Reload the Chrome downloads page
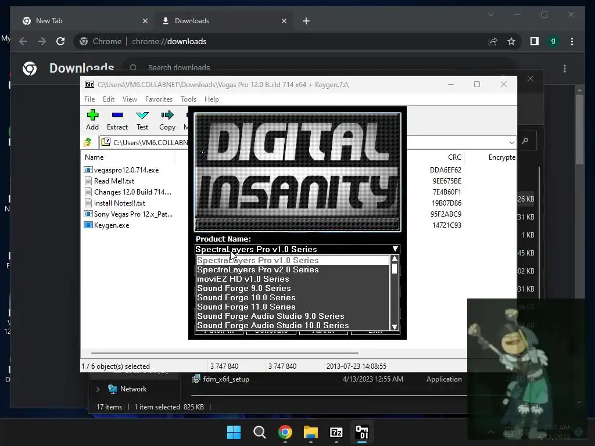Image resolution: width=595 pixels, height=446 pixels. point(60,41)
